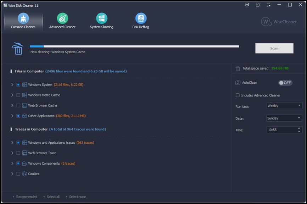307x204 pixels.
Task: Click the Files in Computer header
Action: [x=29, y=71]
